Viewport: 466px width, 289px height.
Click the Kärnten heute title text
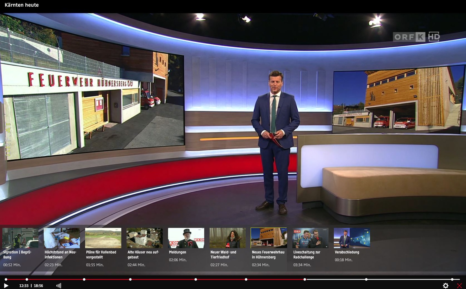click(22, 5)
